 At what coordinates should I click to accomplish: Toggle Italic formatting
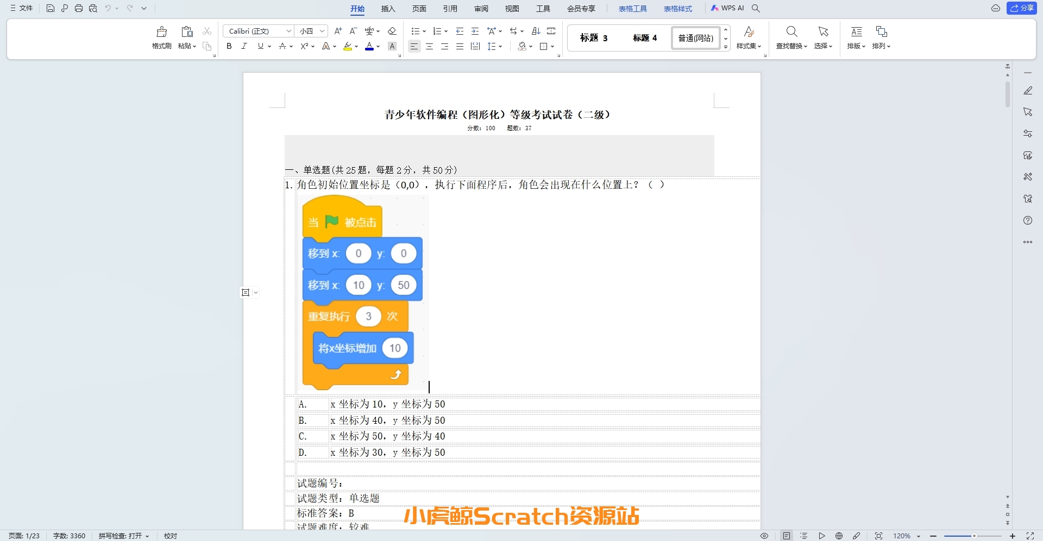[244, 46]
